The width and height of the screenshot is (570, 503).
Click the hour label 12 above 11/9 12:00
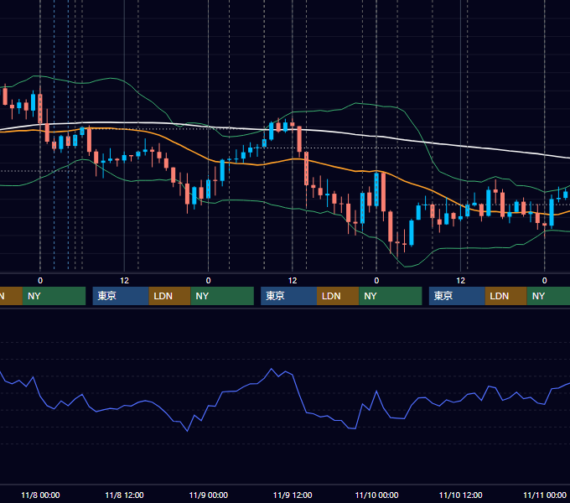point(293,281)
